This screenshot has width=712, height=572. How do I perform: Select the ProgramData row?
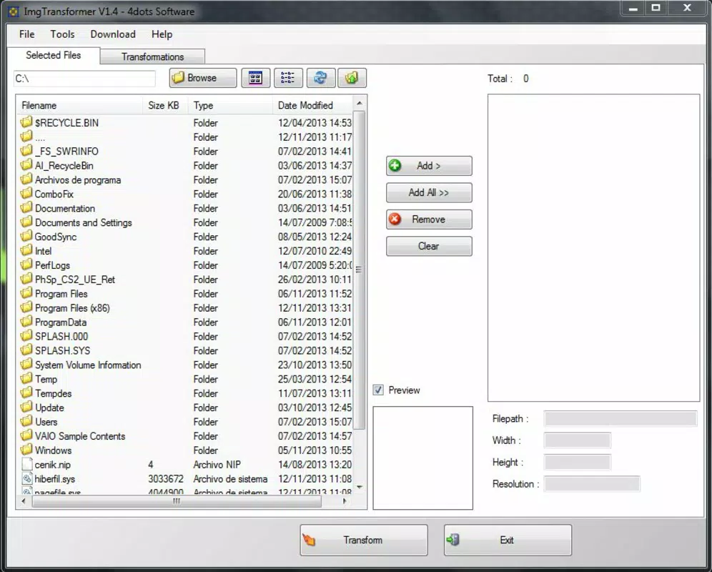[185, 322]
